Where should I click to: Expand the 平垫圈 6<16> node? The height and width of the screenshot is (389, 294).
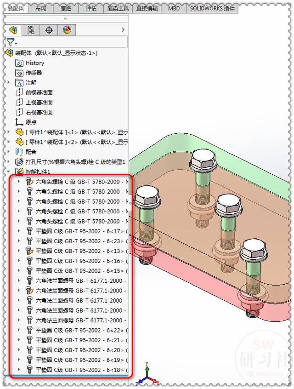[x=19, y=261]
